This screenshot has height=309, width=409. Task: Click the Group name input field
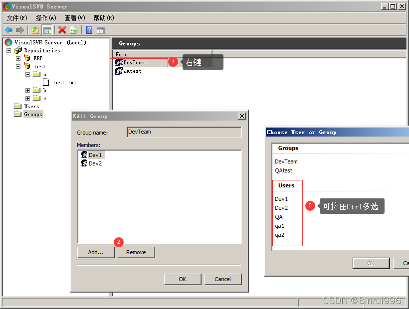(x=184, y=132)
